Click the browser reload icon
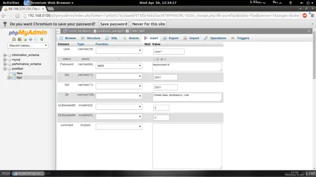This screenshot has height=177, width=316. coord(17,16)
